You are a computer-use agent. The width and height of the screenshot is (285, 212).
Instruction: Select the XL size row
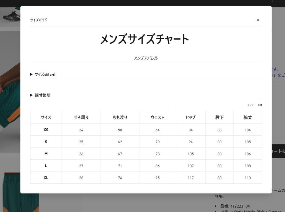[46, 178]
